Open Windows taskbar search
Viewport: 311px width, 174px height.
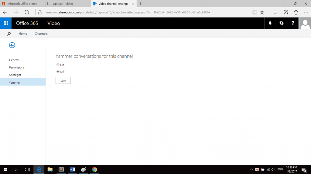click(16, 169)
